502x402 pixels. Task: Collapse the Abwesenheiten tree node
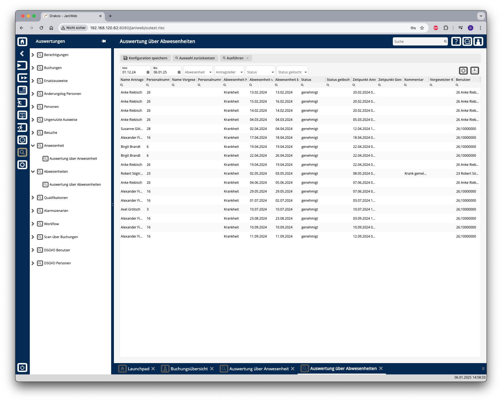(x=33, y=171)
